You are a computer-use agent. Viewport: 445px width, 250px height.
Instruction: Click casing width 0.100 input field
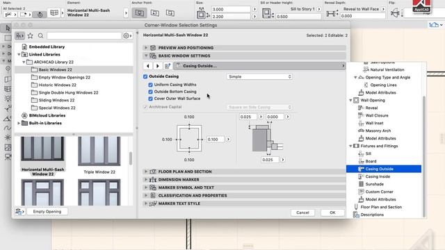coord(215,140)
